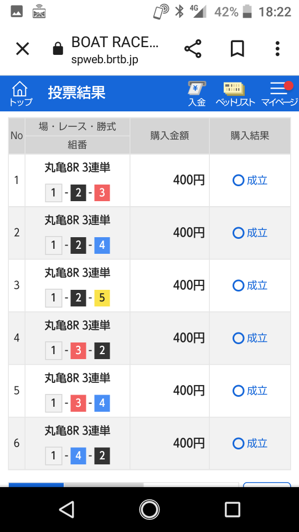Open the browser three-dot overflow menu
The width and height of the screenshot is (299, 532).
[277, 49]
